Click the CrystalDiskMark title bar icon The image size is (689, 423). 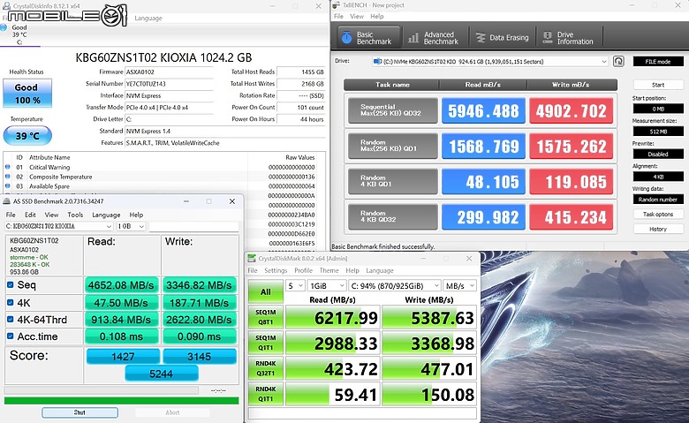click(252, 258)
